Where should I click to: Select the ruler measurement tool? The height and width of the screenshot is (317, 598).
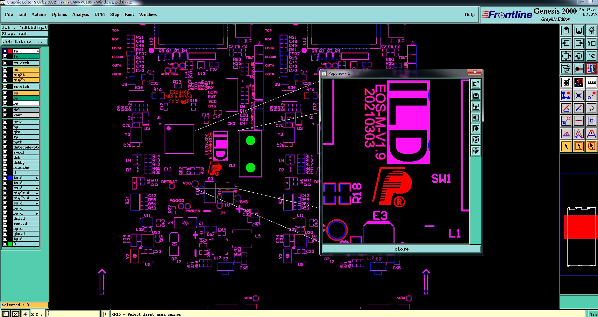[x=591, y=83]
